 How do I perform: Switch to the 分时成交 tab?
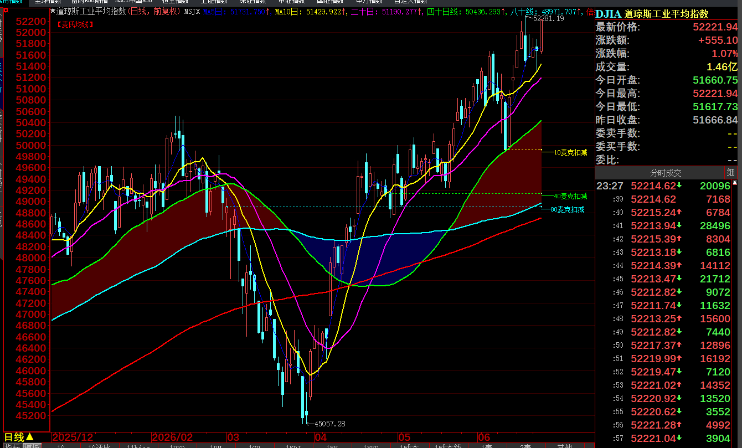(666, 173)
